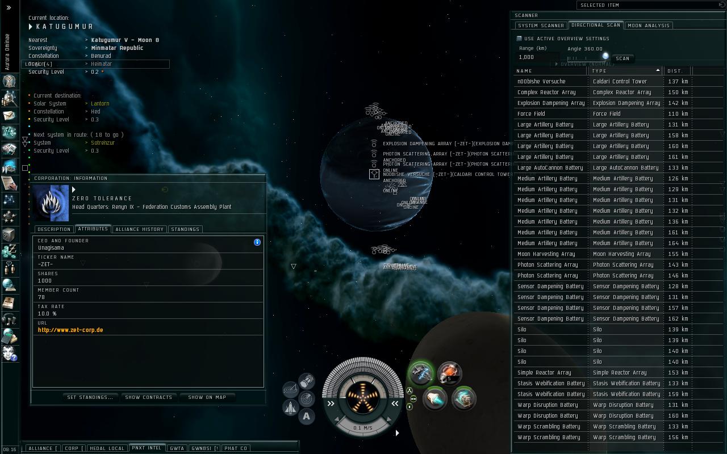Open the character sheet icon in sidebar
The image size is (727, 454).
coord(9,81)
